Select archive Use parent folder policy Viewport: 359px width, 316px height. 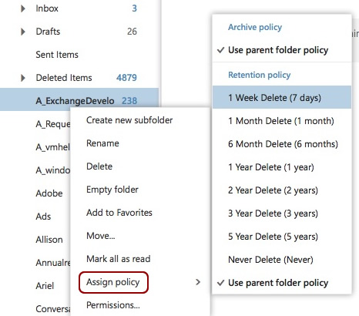278,50
